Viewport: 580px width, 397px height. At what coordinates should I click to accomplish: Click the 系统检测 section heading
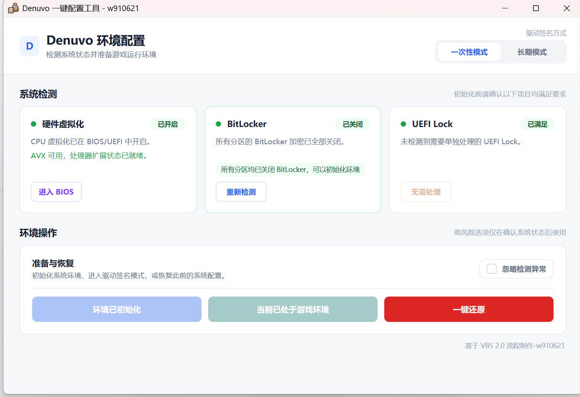tap(38, 94)
